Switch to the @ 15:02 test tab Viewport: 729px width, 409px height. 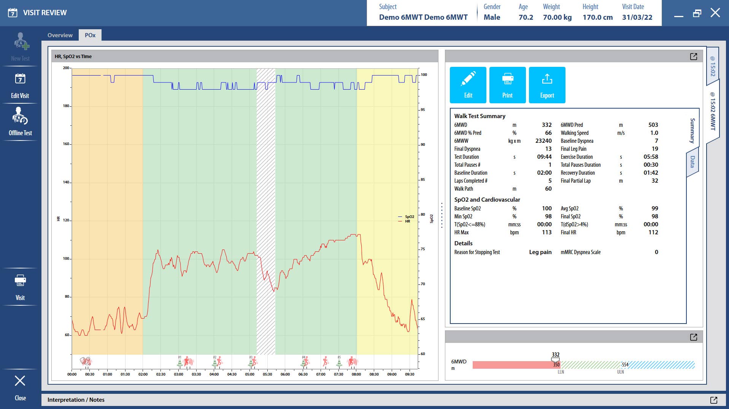[x=712, y=66]
